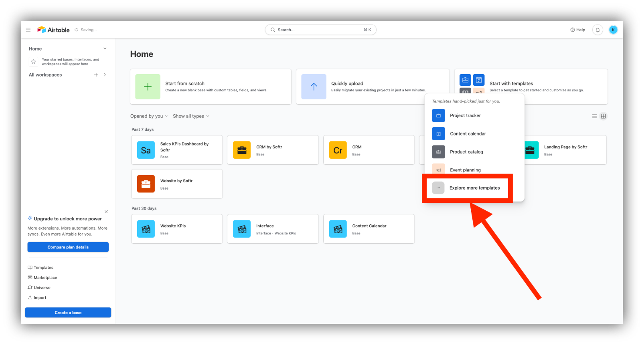
Task: Click the search bar field
Action: coord(320,30)
